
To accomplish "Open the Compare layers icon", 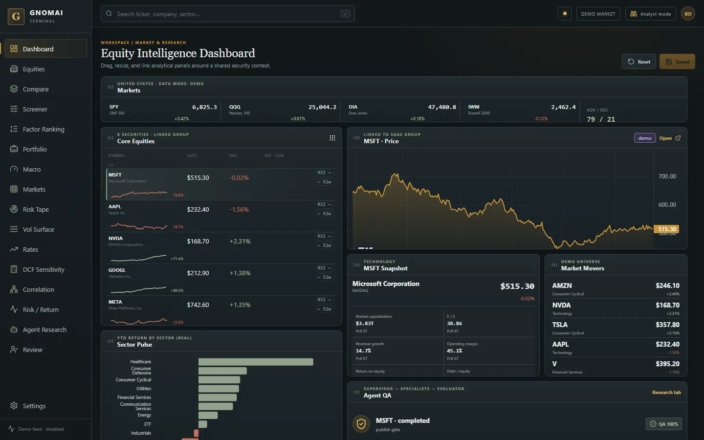I will tap(14, 89).
